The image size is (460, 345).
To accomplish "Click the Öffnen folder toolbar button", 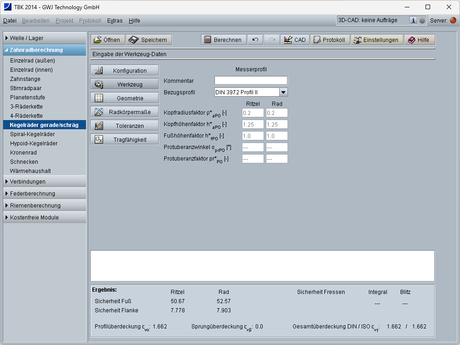I will 107,40.
